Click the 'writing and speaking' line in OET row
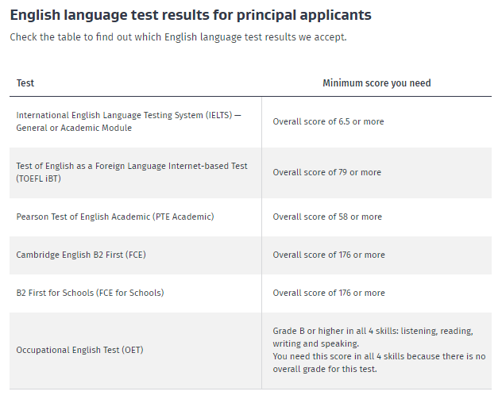 (x=315, y=343)
